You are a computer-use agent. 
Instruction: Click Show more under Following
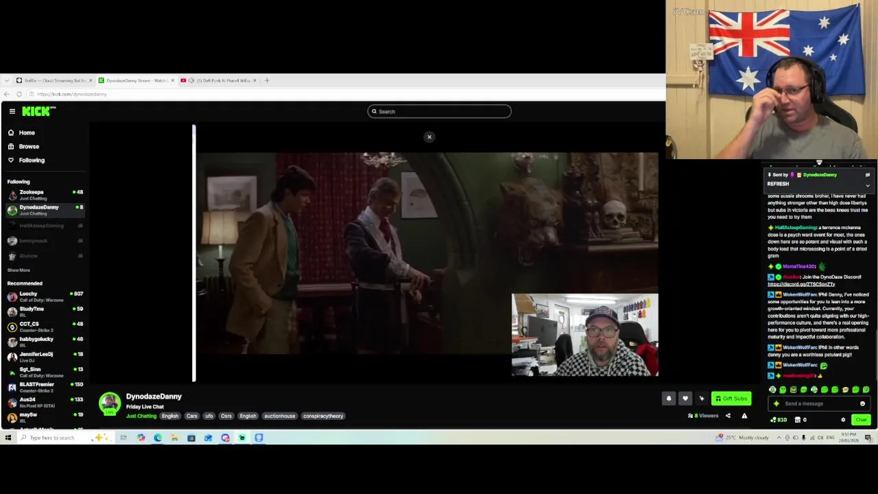[19, 270]
